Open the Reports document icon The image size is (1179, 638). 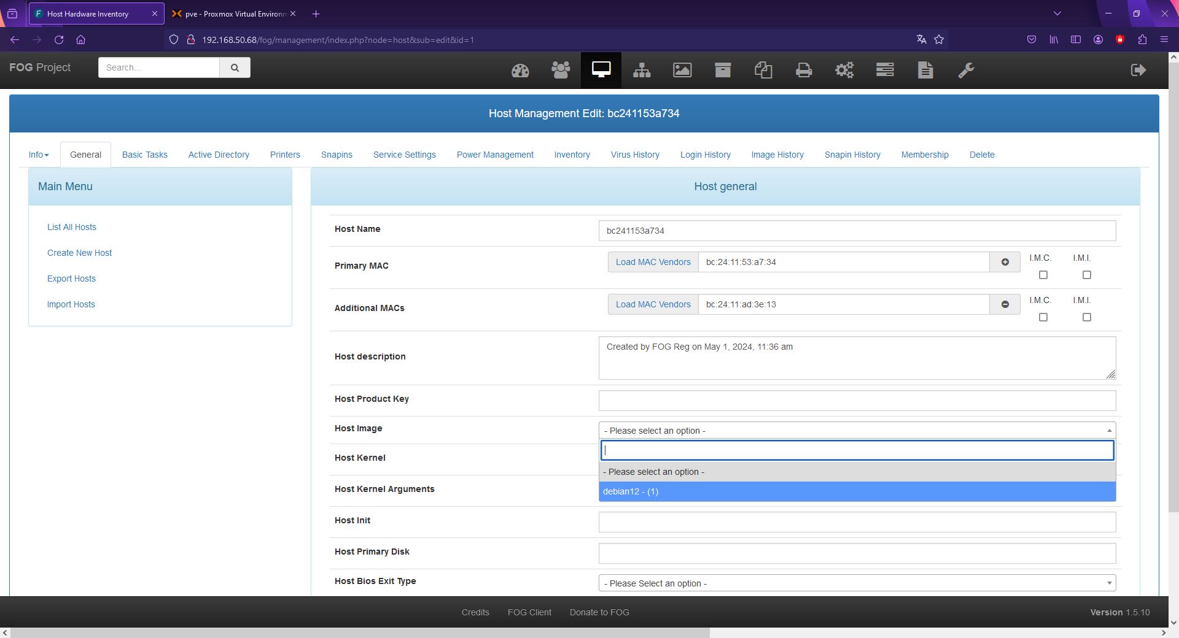(x=925, y=70)
